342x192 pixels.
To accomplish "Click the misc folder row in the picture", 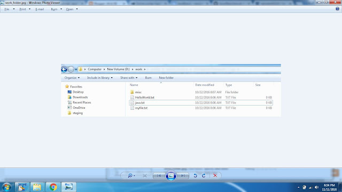I will click(x=201, y=92).
